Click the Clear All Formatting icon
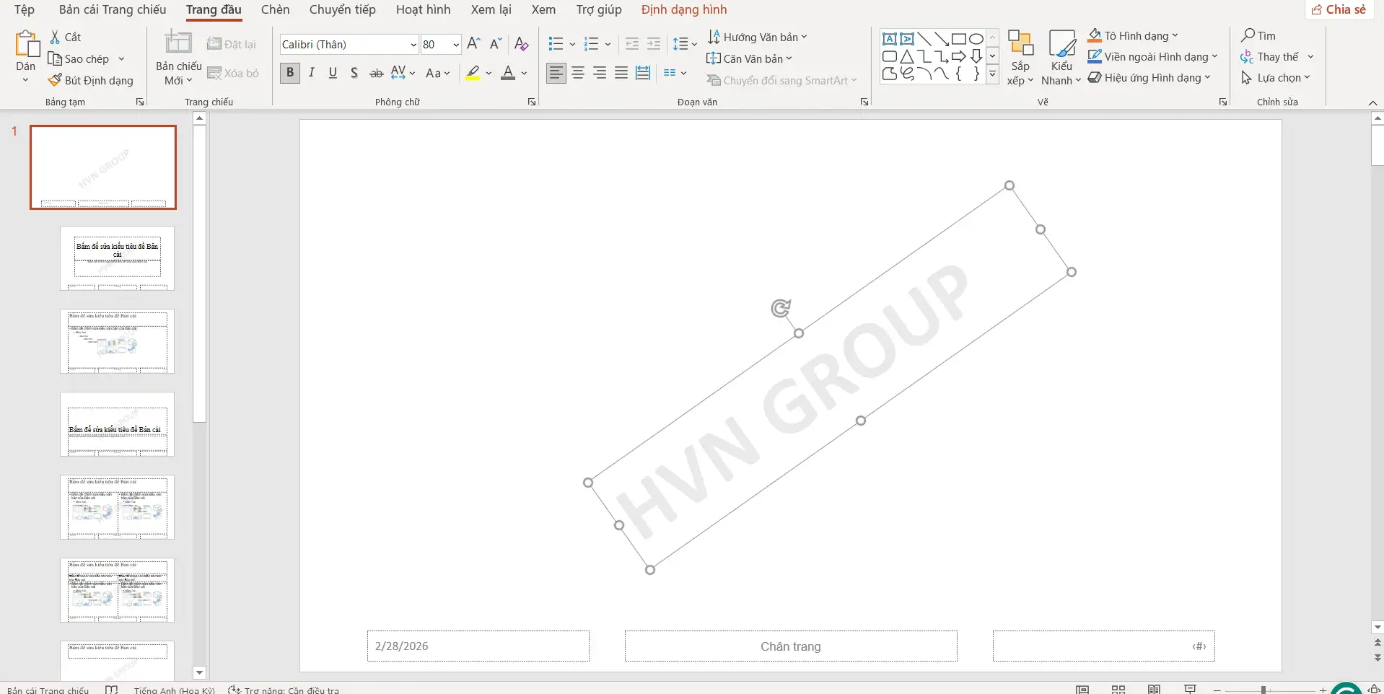The width and height of the screenshot is (1384, 694). 521,44
